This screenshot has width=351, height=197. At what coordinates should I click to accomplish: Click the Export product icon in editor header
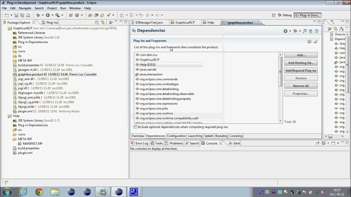305,31
